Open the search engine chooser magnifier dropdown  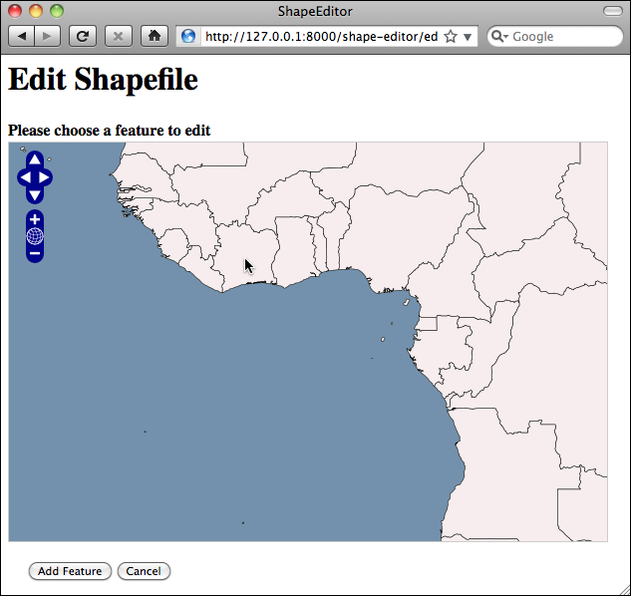[x=499, y=37]
